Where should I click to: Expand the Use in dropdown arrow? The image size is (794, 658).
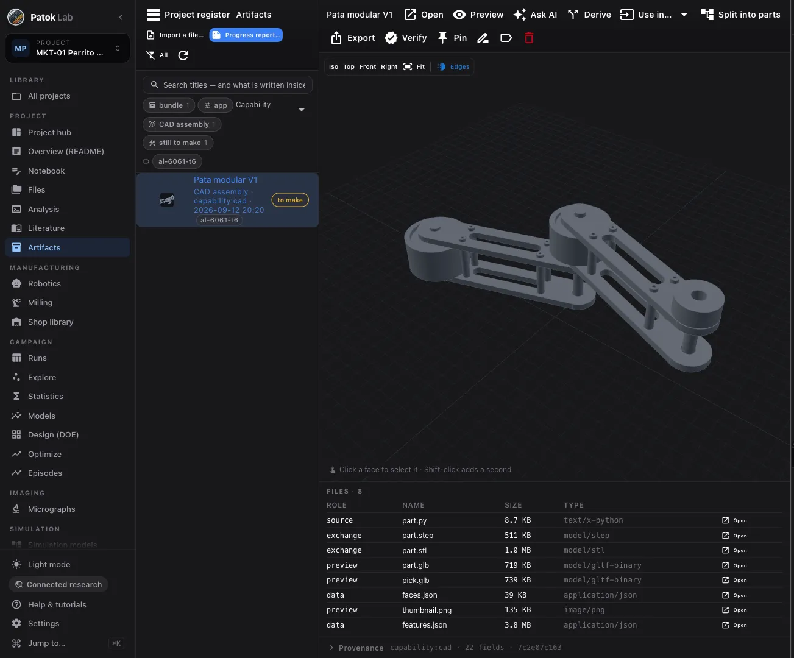click(684, 15)
